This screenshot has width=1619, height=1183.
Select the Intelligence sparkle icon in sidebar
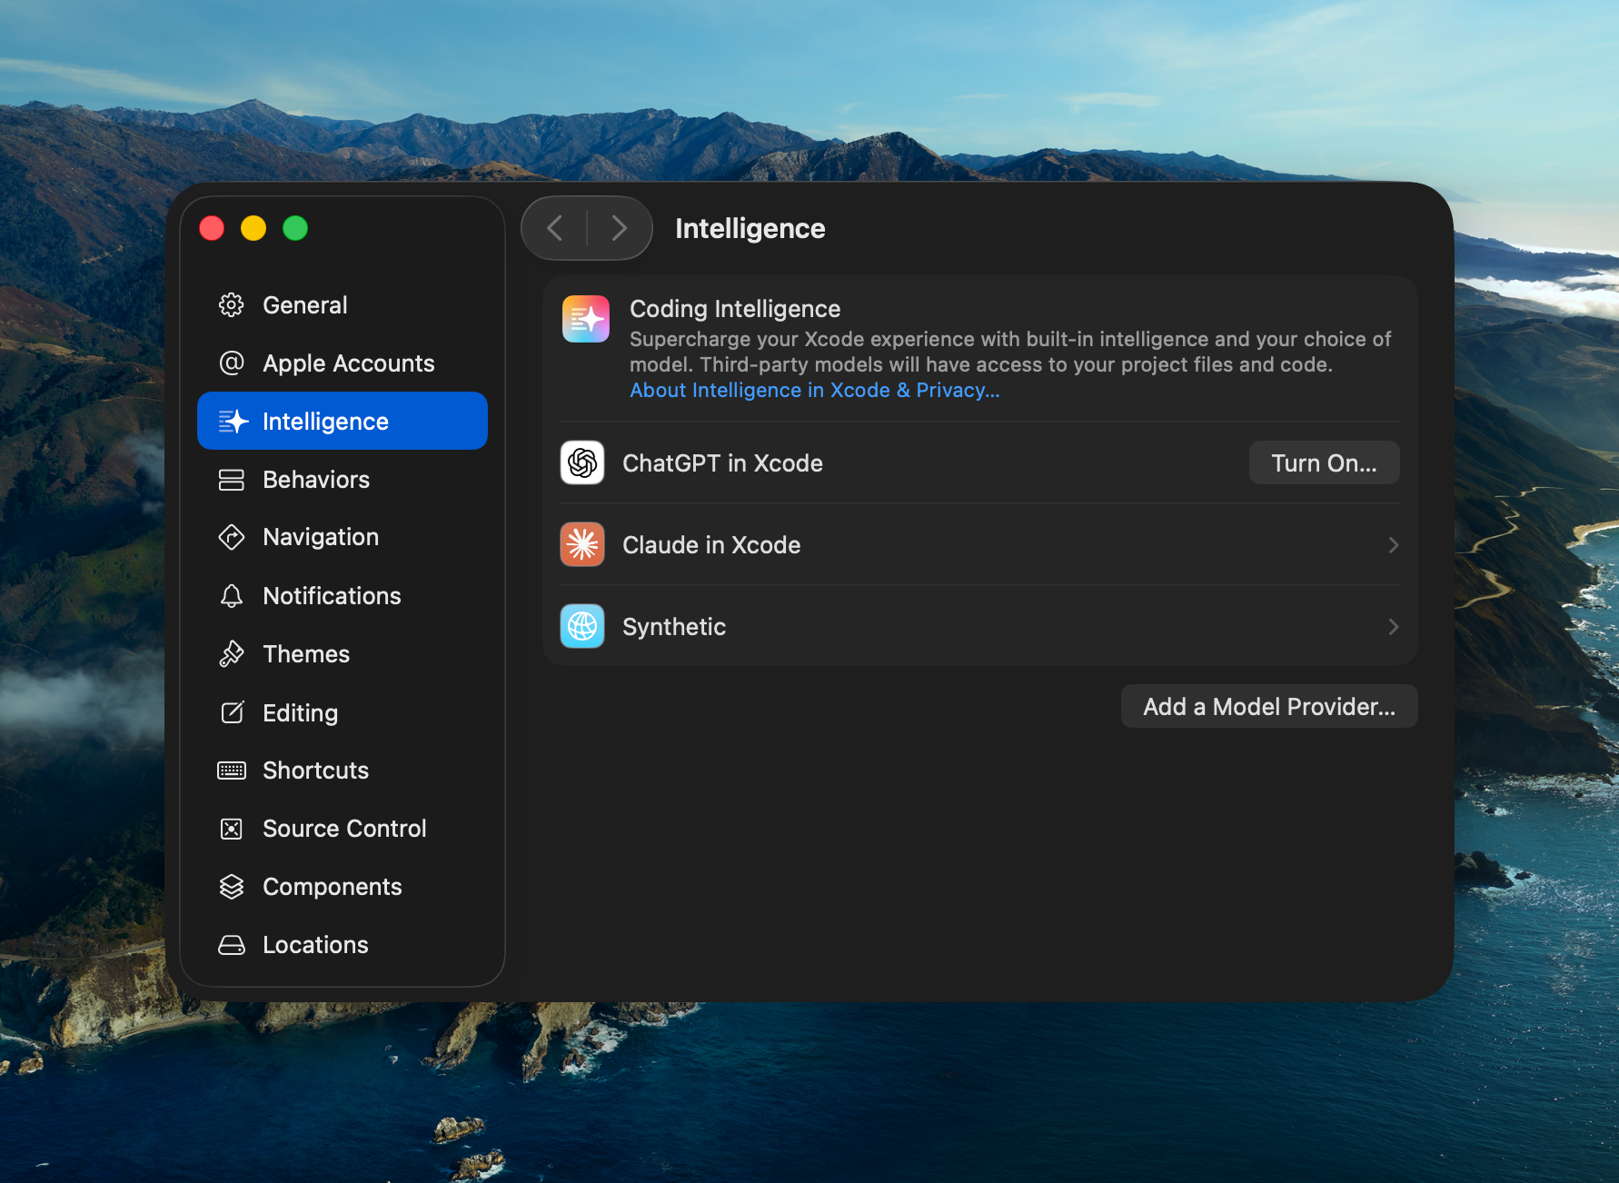(x=233, y=421)
